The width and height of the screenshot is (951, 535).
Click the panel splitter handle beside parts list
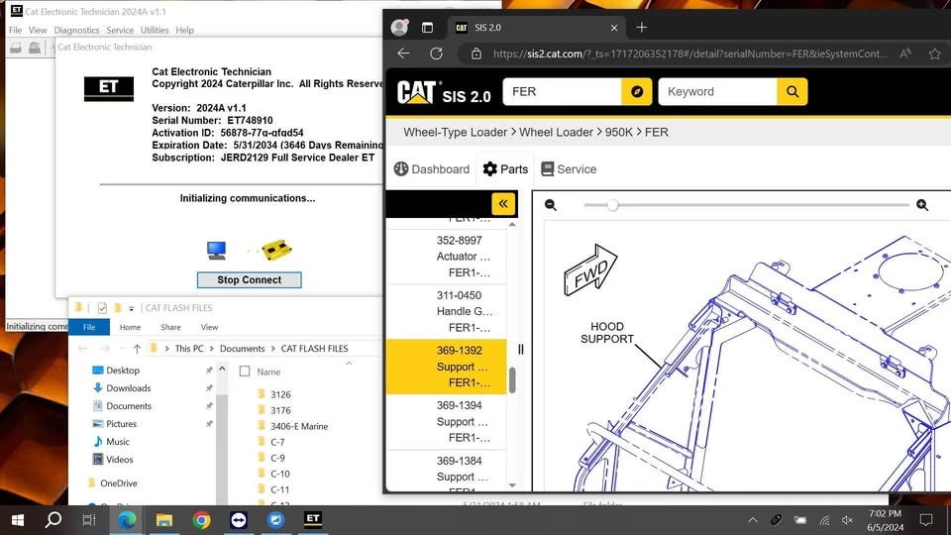coord(521,350)
